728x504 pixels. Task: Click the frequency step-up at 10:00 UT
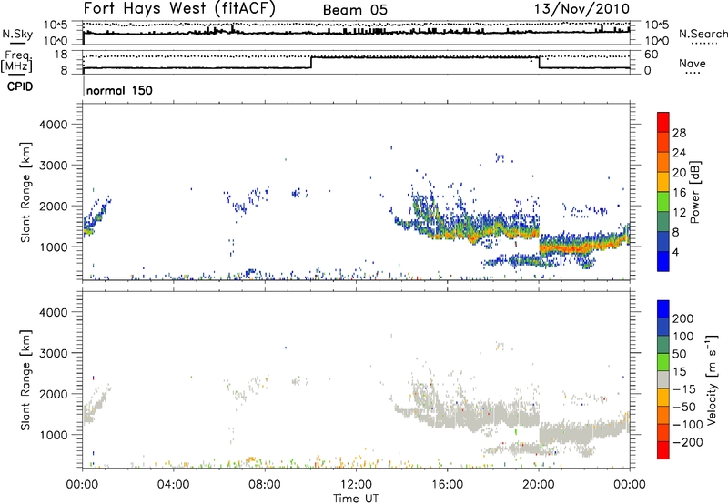pos(311,63)
